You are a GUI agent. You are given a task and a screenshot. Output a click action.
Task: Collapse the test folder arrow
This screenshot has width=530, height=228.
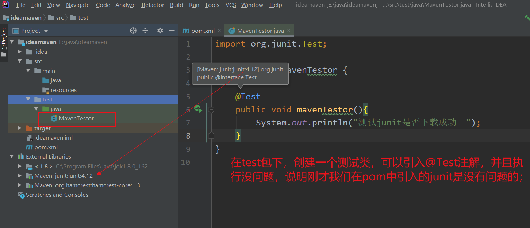tap(28, 99)
